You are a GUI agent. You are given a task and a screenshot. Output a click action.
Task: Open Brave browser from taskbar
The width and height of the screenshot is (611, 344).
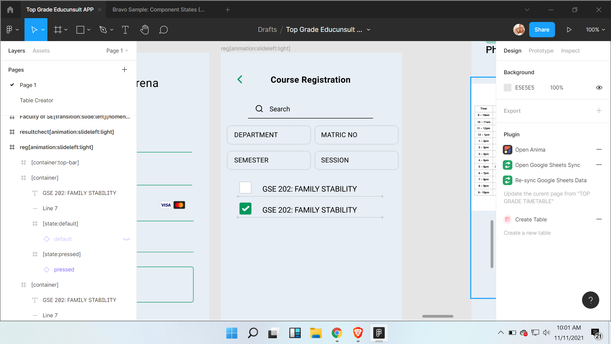tap(358, 333)
